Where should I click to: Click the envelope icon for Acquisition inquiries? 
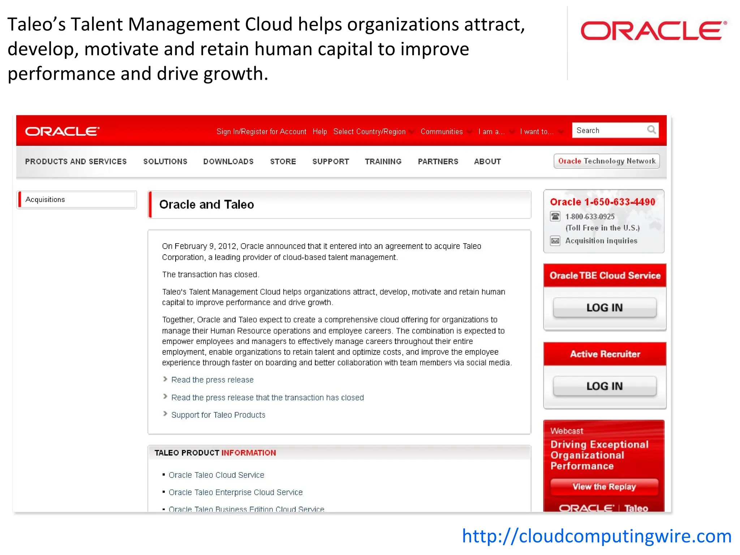click(555, 241)
